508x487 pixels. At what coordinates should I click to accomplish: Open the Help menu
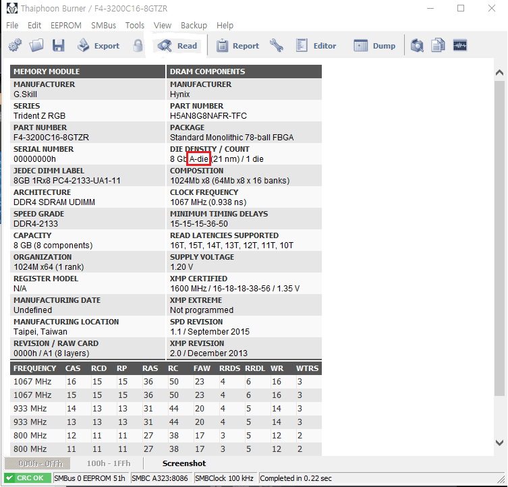(225, 25)
